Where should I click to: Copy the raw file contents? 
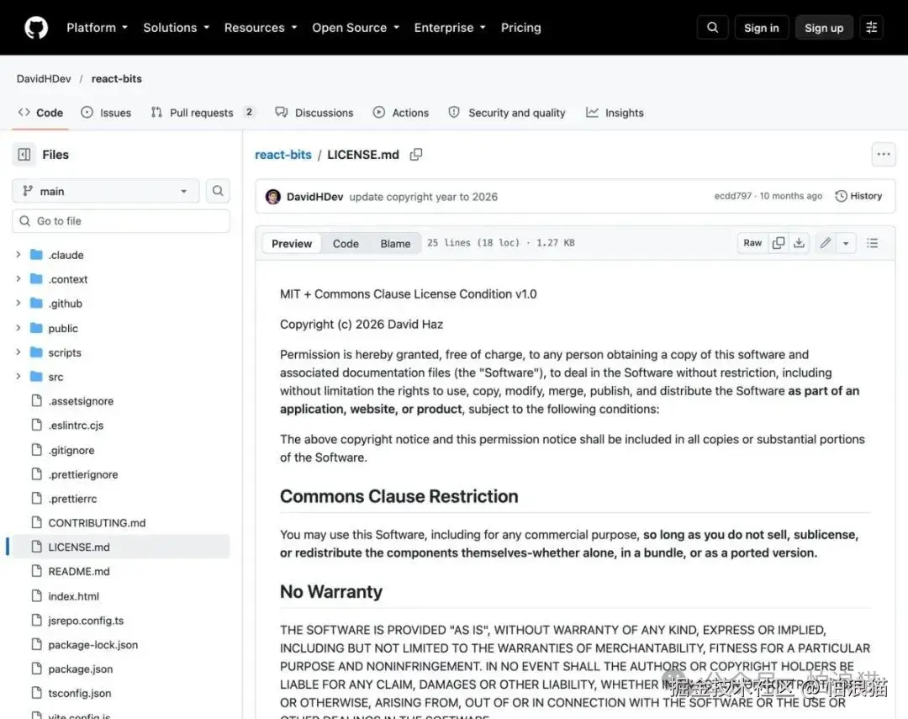pyautogui.click(x=779, y=243)
